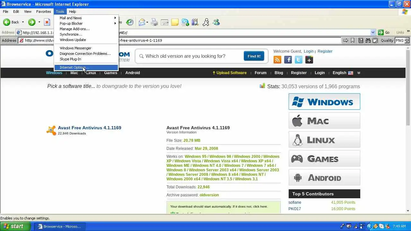Screen dimensions: 411x231
Task: Click the Mac platform banner button
Action: point(324,121)
